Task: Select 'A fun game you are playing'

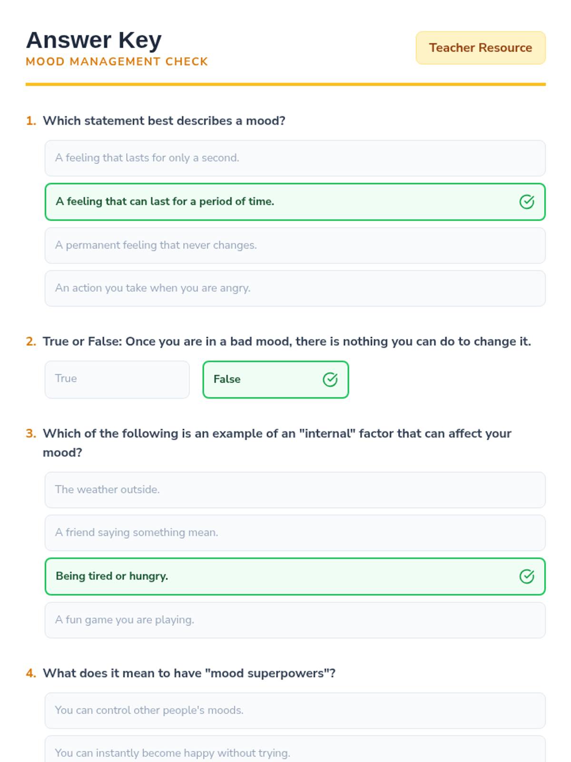Action: [295, 620]
